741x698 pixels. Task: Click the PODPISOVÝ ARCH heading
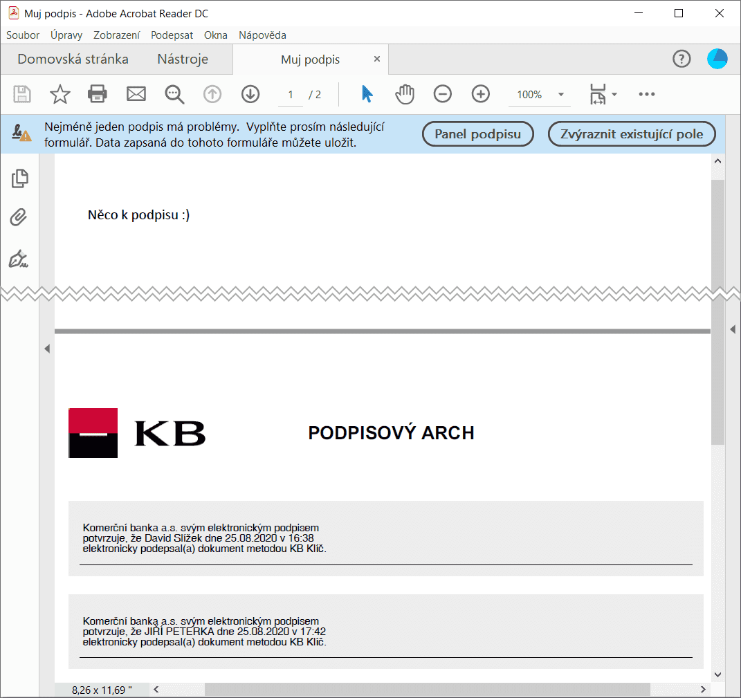tap(391, 433)
